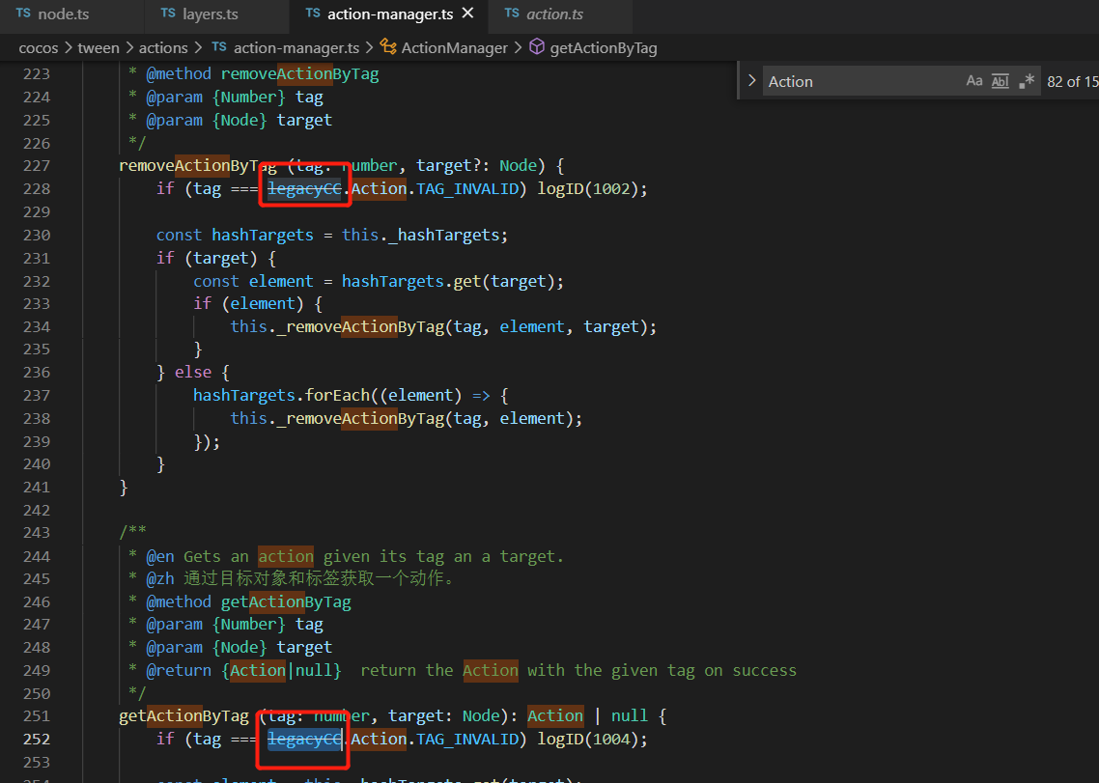
Task: Click hashTargets.forEach on line 237
Action: click(282, 395)
